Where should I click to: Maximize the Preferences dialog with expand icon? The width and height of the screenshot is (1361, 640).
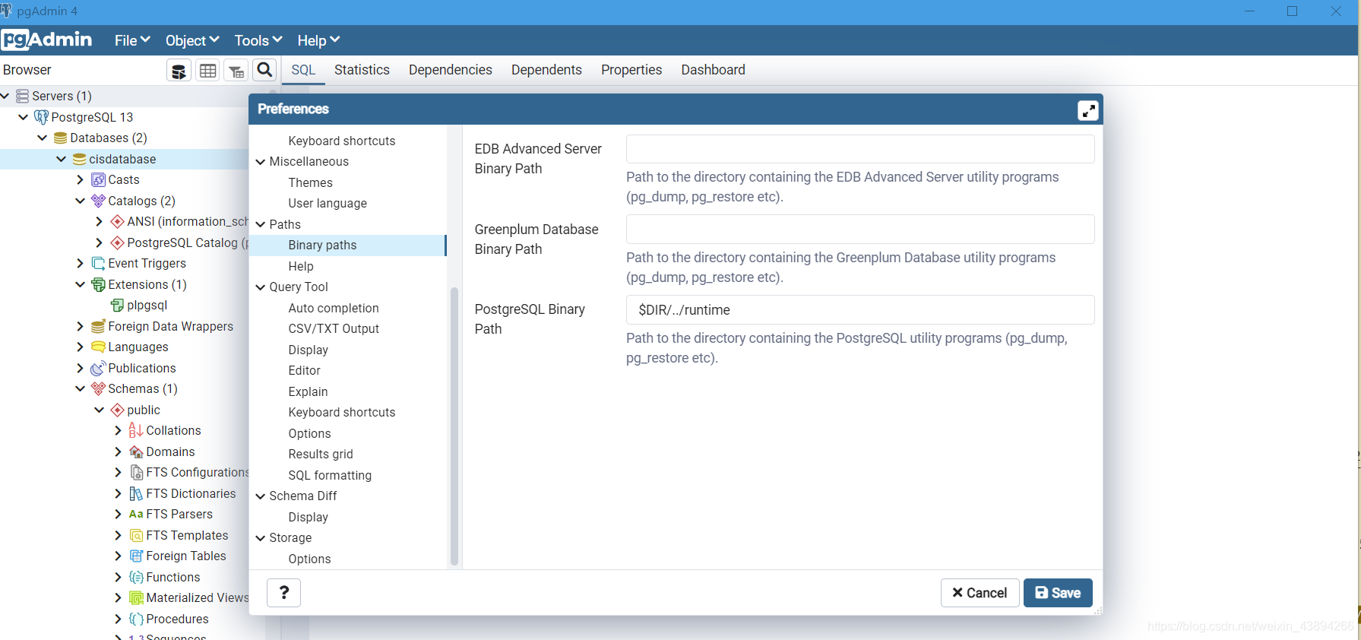1087,110
